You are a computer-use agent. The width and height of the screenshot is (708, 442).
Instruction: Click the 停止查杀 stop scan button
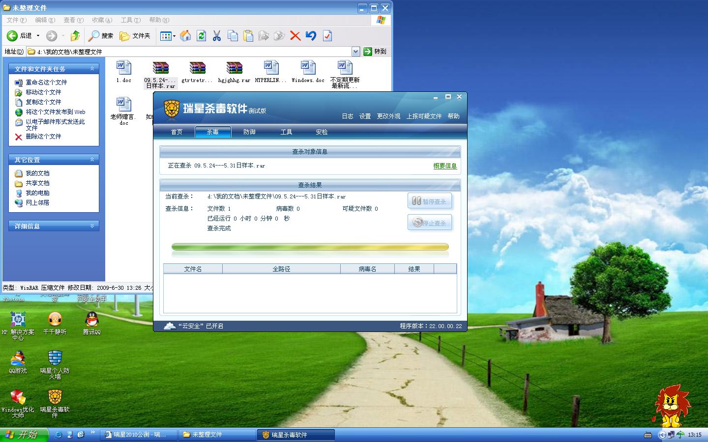430,222
